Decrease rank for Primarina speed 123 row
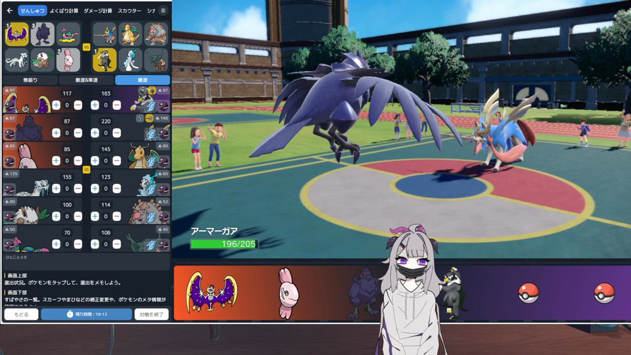 [x=117, y=189]
